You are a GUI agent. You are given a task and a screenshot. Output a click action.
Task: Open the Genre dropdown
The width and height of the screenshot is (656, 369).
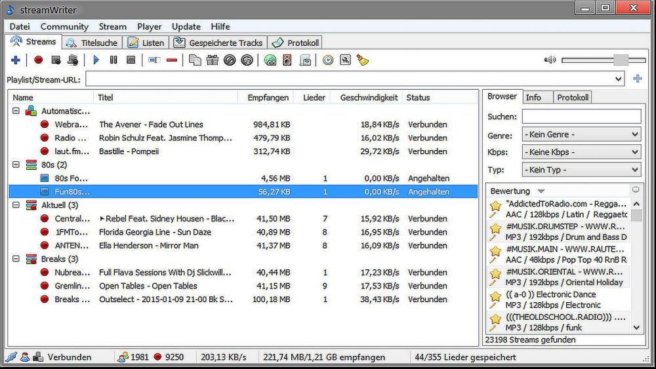(x=581, y=134)
